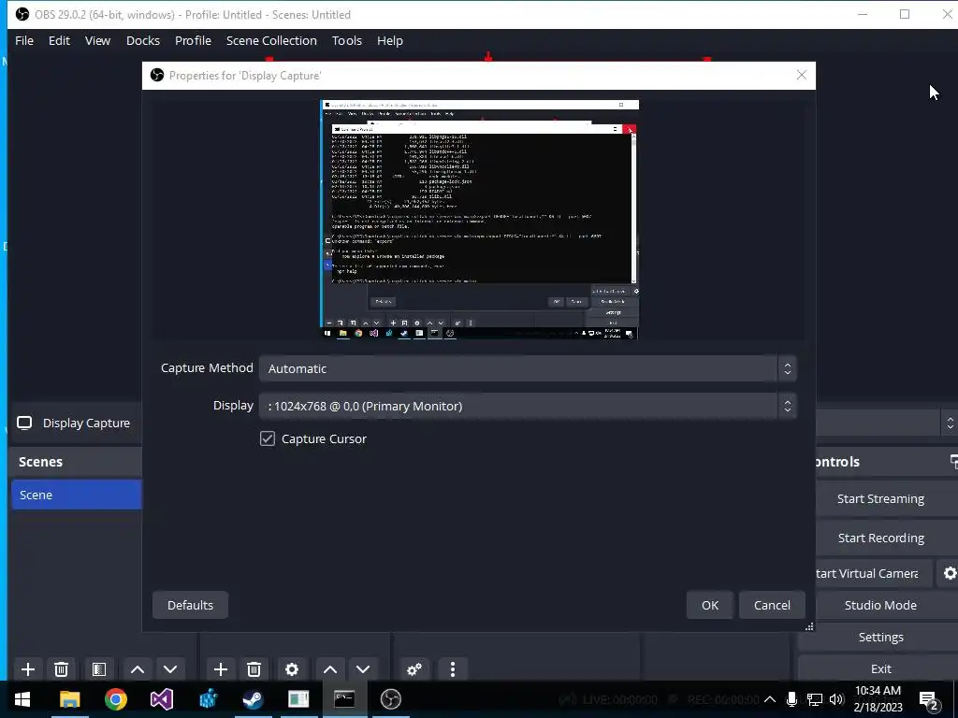958x718 pixels.
Task: Open audio mixer three-dot menu
Action: pos(453,669)
